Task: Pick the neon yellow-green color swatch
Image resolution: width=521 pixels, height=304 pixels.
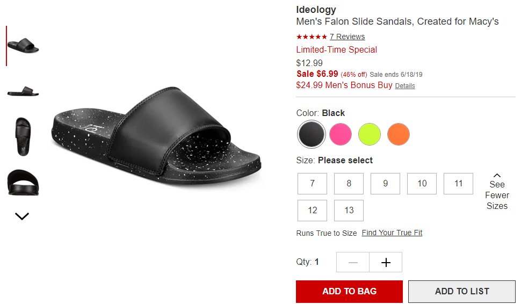Action: (x=369, y=134)
